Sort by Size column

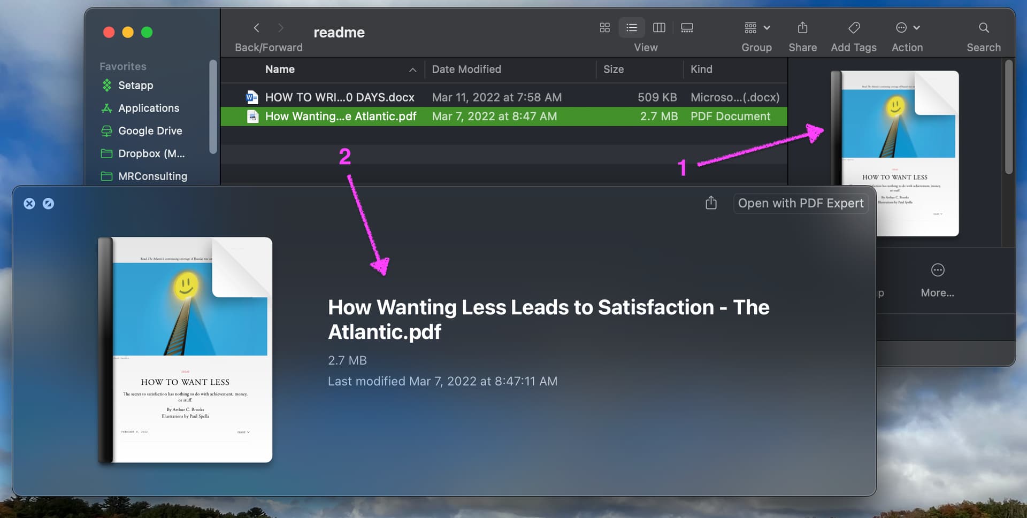click(x=614, y=69)
